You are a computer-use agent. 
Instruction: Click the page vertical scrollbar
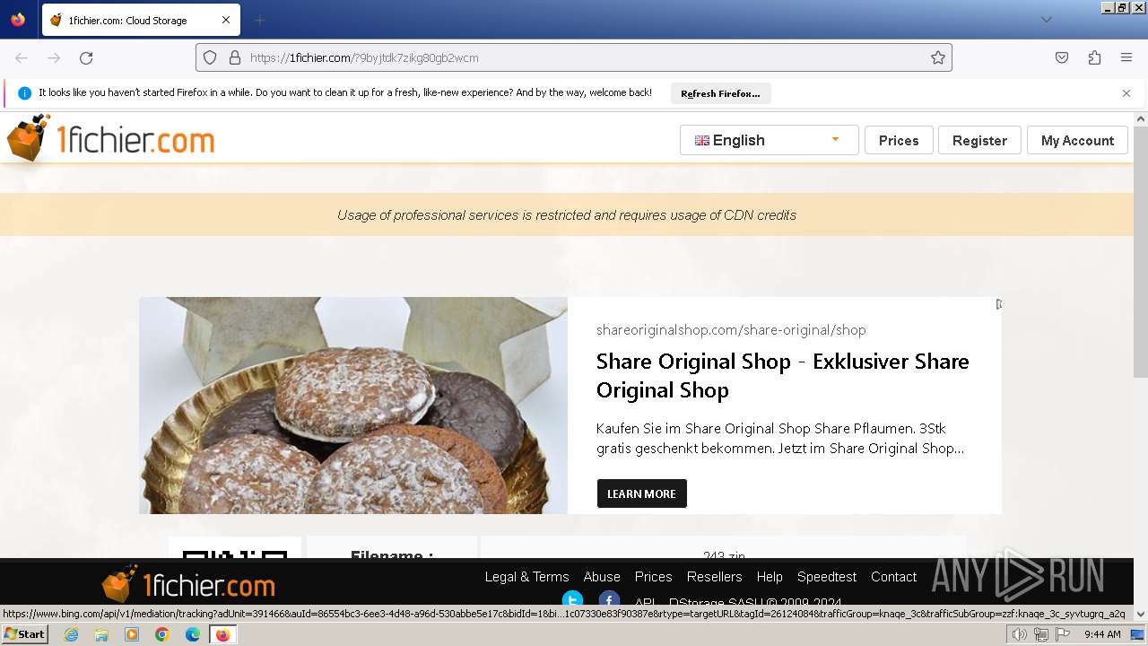point(1141,252)
